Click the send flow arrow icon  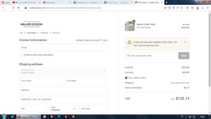tap(178, 8)
